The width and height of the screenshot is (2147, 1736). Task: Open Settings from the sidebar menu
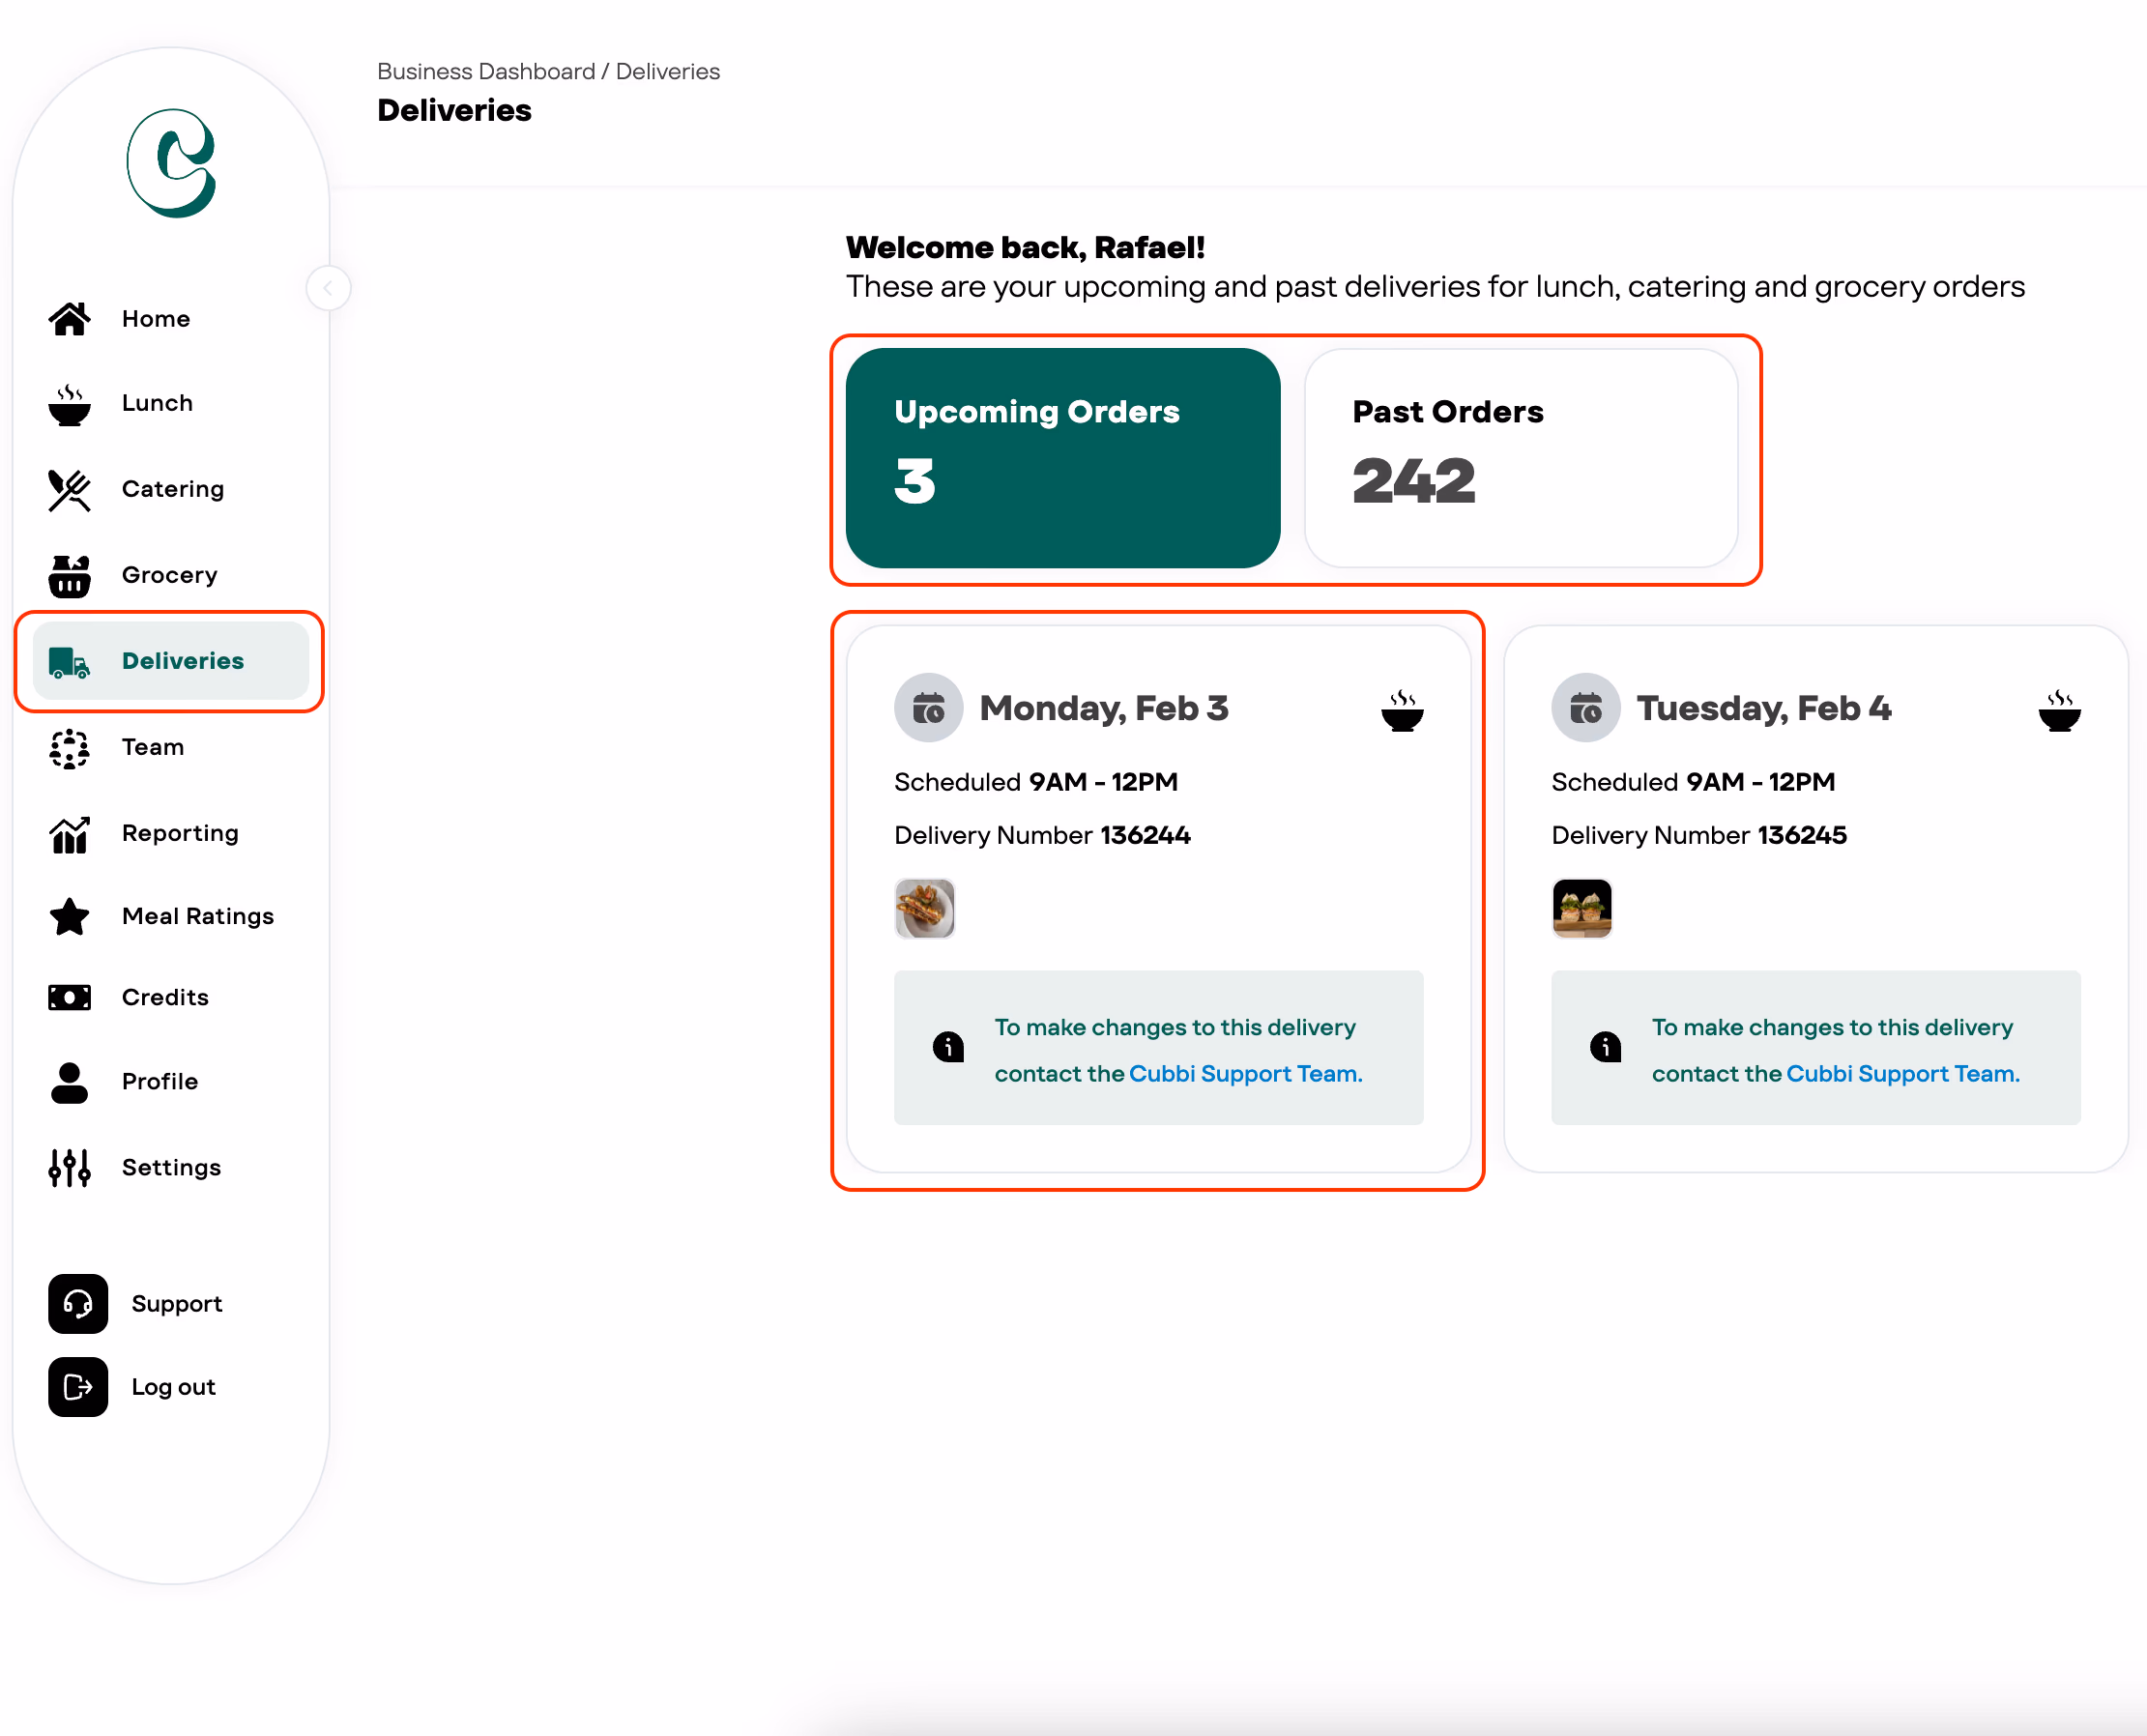171,1168
